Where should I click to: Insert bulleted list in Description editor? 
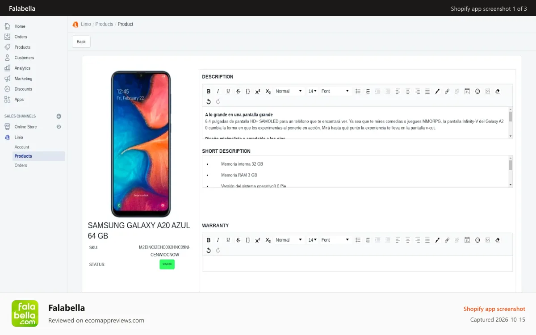pyautogui.click(x=358, y=91)
